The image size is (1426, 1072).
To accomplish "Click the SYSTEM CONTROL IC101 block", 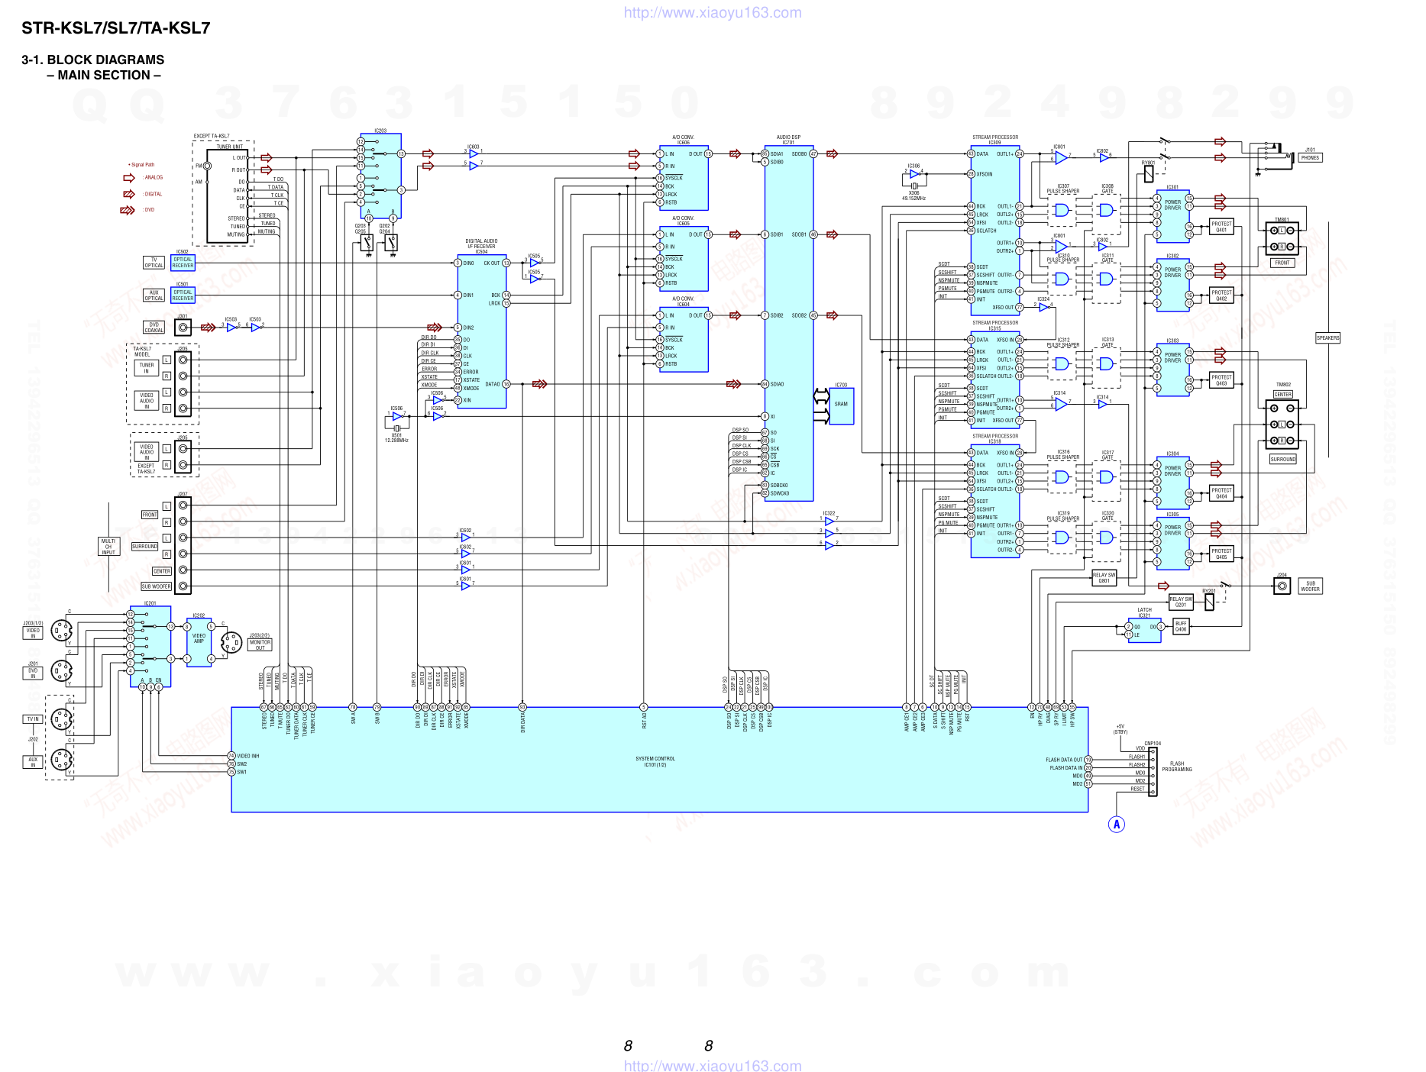I will coord(659,760).
